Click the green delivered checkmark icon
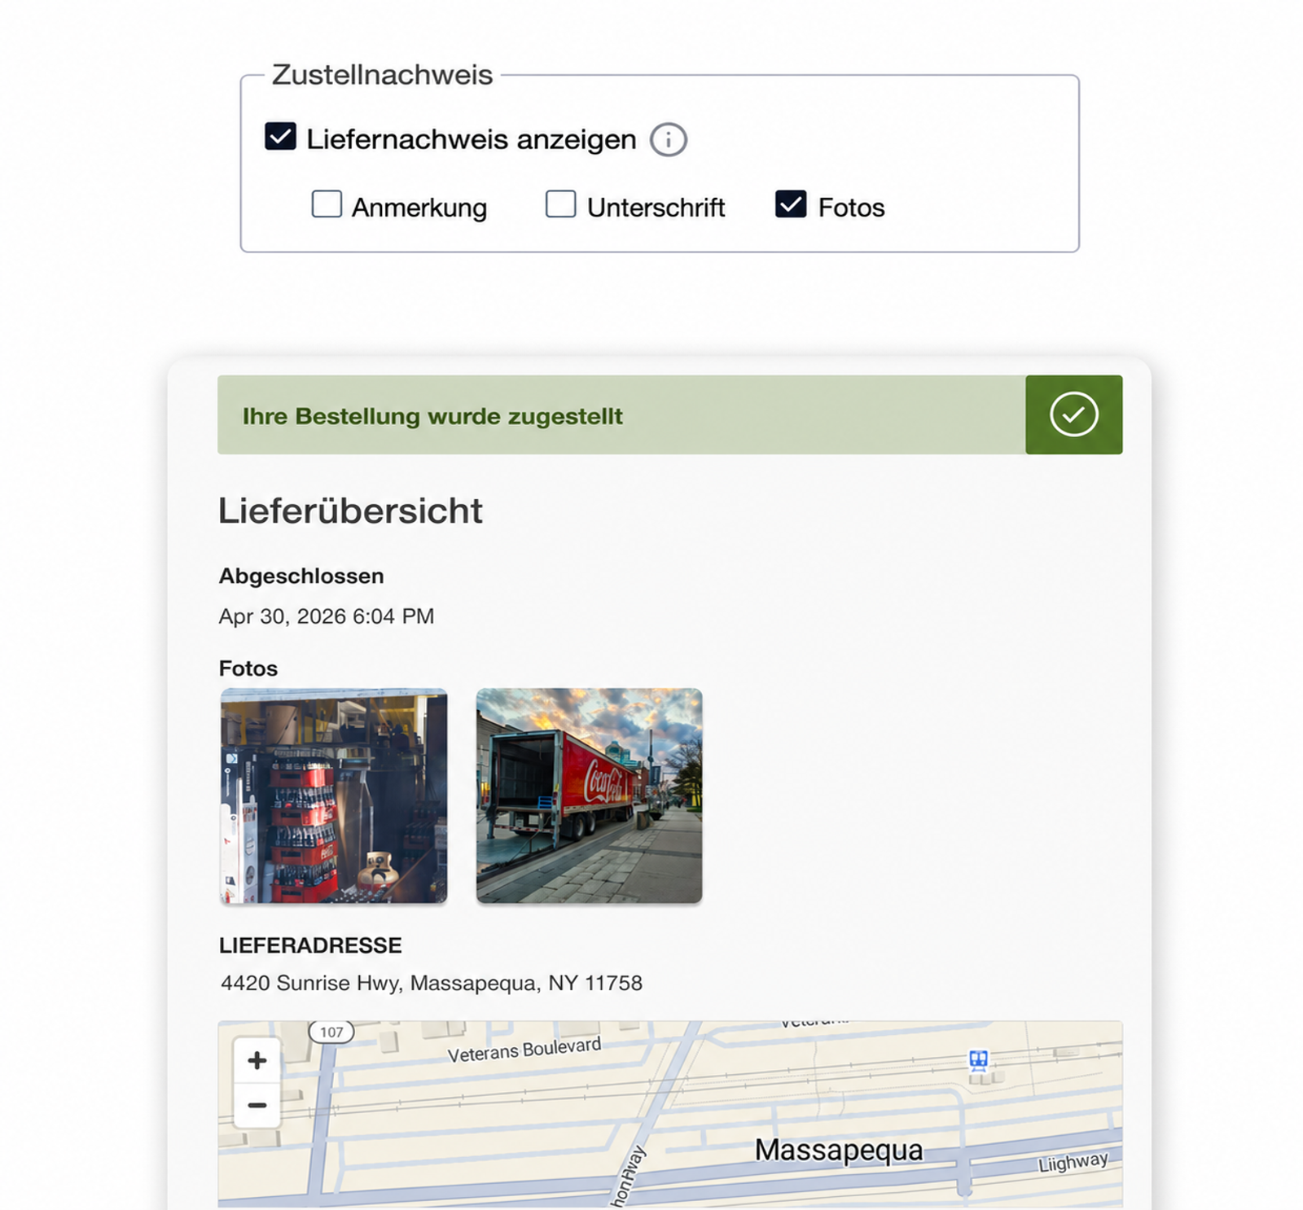 1073,414
